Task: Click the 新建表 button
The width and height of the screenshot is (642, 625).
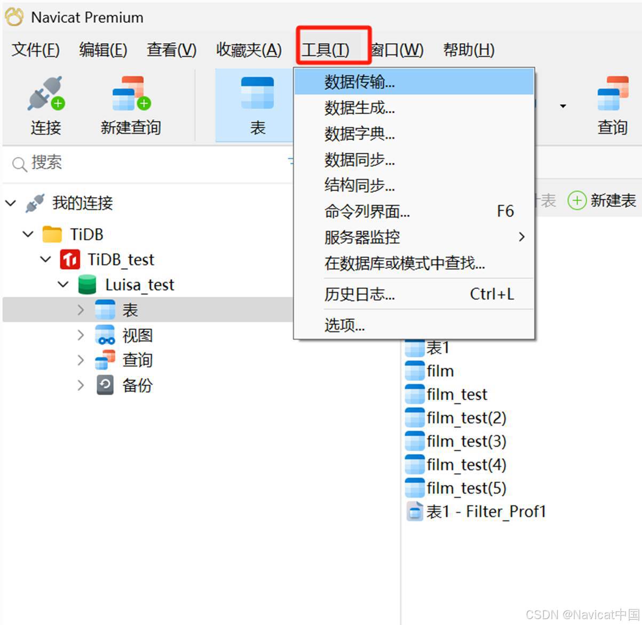Action: (602, 201)
